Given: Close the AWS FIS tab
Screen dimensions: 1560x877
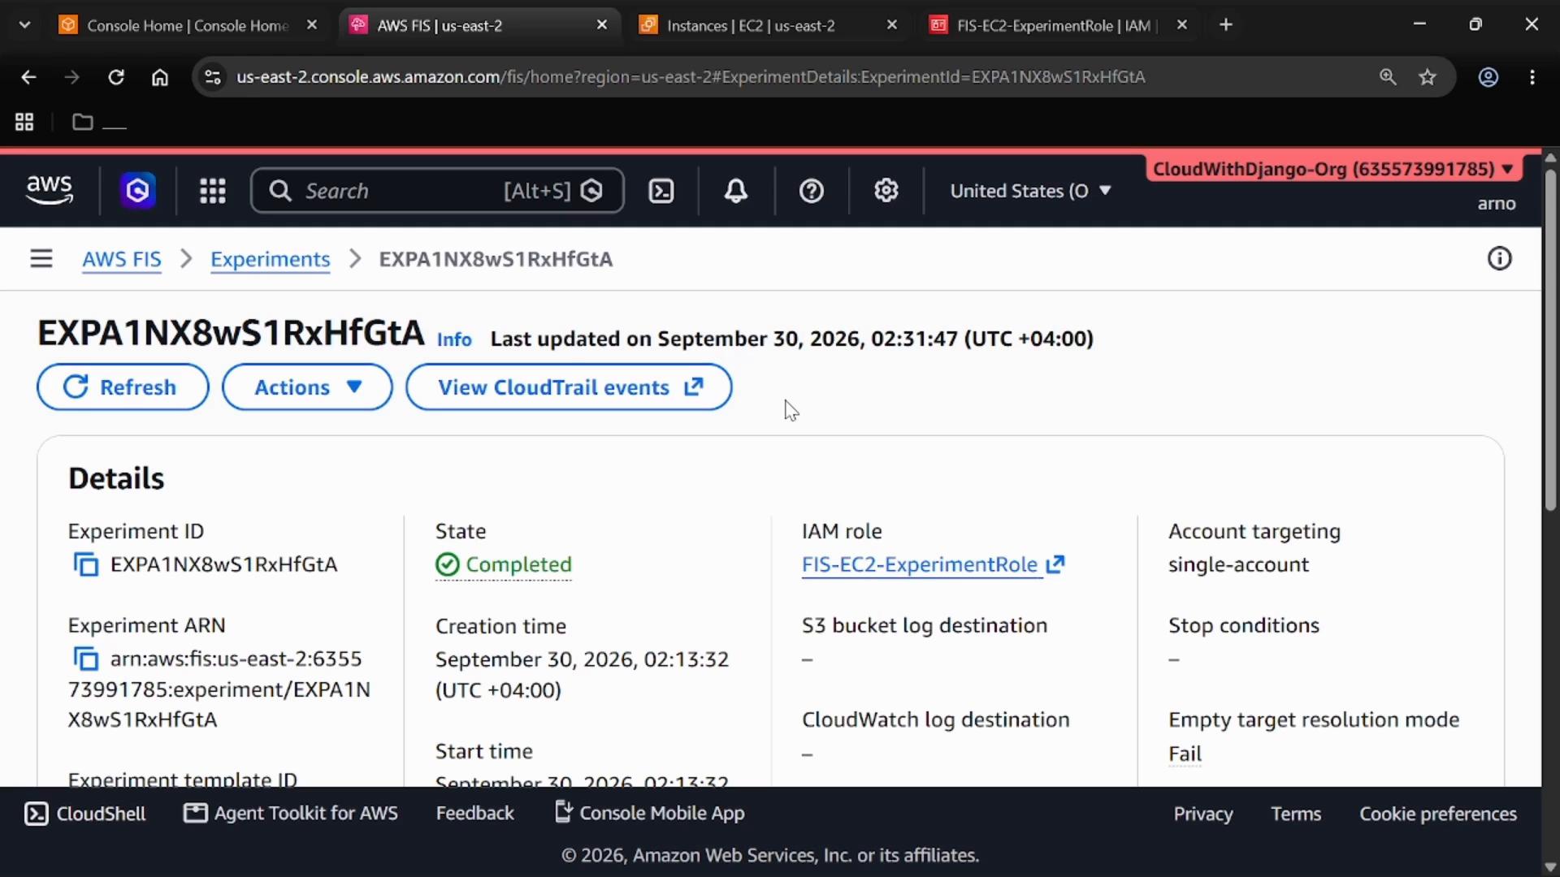Looking at the screenshot, I should coord(602,25).
